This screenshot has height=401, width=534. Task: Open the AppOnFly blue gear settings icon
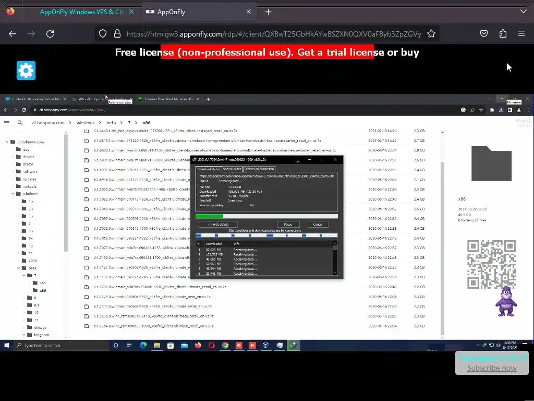coord(26,70)
